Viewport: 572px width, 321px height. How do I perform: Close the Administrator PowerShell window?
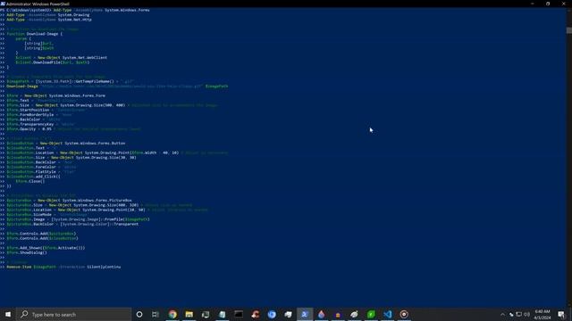coord(564,4)
